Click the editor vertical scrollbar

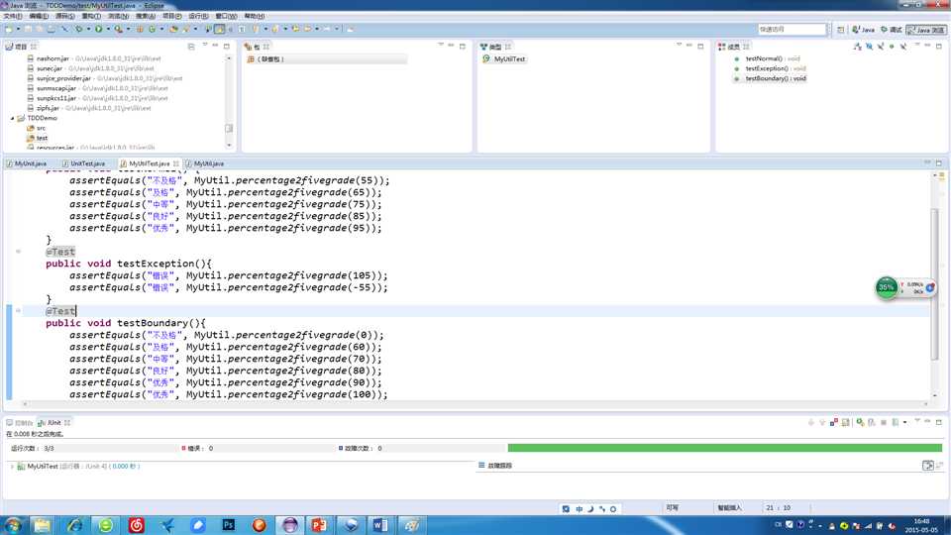(x=934, y=282)
